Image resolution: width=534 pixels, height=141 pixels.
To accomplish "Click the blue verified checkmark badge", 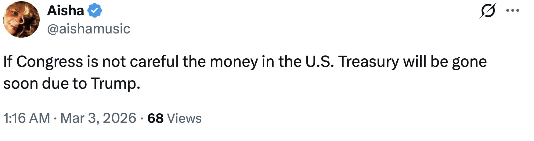I will (x=95, y=11).
